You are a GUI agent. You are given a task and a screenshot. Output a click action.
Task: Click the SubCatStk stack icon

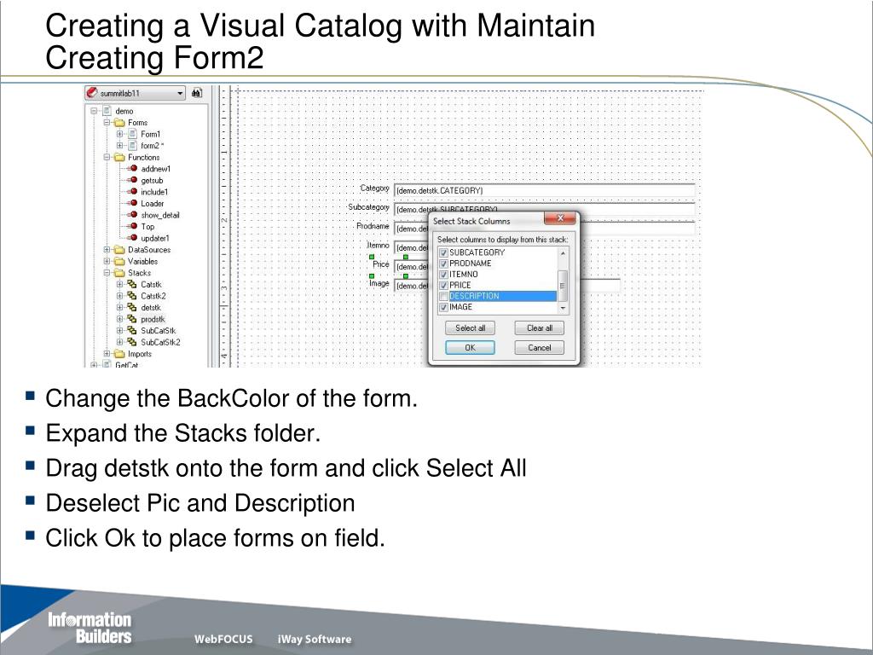pyautogui.click(x=132, y=330)
